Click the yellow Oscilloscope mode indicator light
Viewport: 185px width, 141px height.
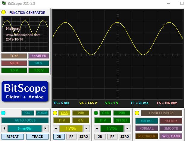tap(137, 113)
